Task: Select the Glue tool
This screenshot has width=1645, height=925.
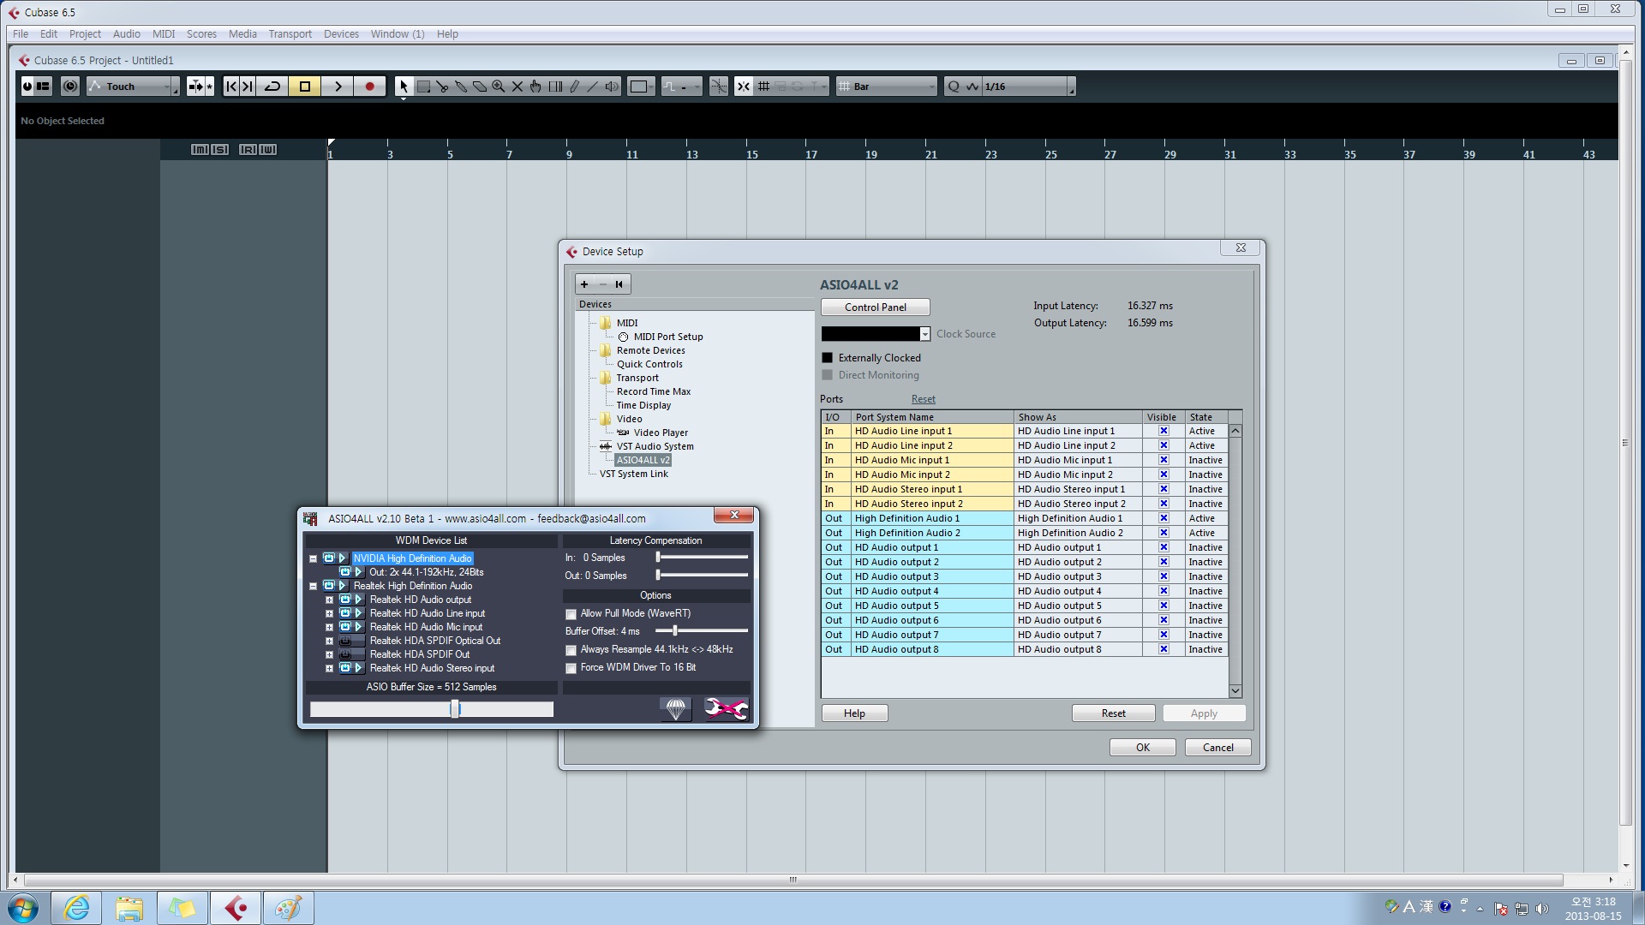Action: (x=461, y=87)
